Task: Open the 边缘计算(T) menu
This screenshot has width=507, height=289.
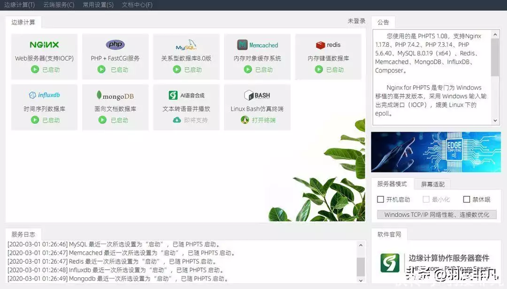Action: point(19,5)
